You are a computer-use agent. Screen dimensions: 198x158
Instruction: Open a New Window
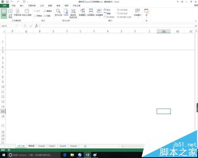click(83, 13)
